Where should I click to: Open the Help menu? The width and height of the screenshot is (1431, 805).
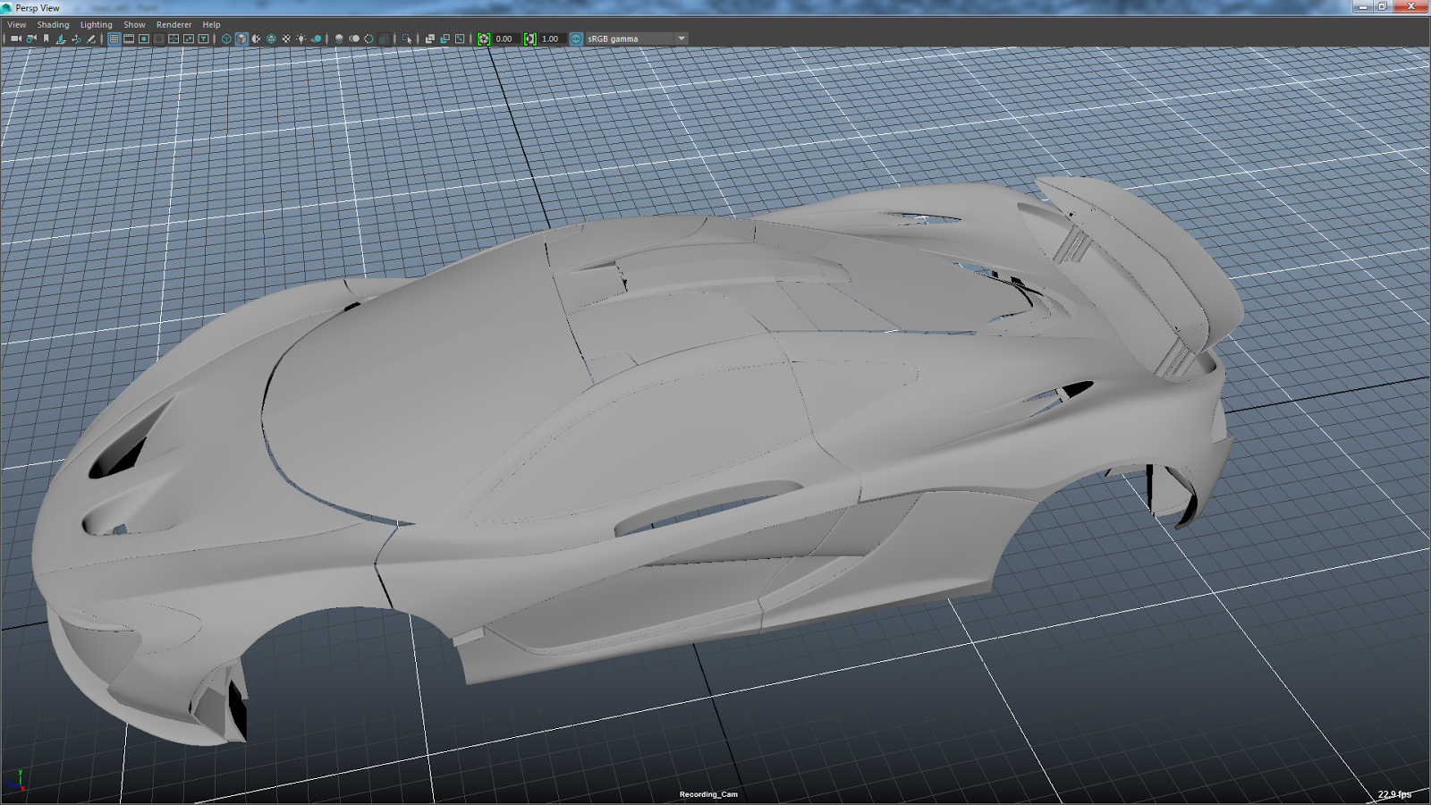pos(211,25)
